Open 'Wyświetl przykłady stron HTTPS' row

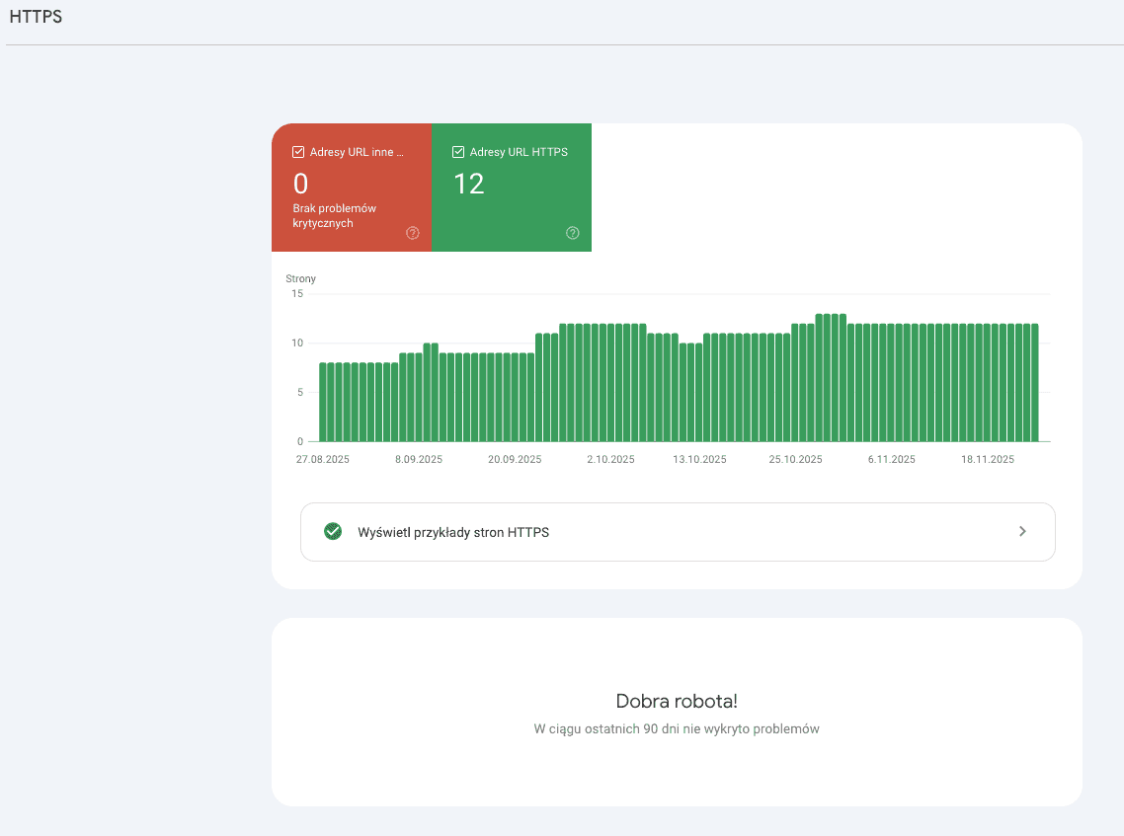click(678, 532)
